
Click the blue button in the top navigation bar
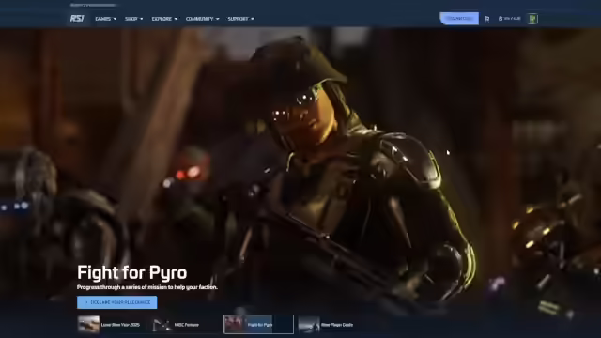[459, 19]
